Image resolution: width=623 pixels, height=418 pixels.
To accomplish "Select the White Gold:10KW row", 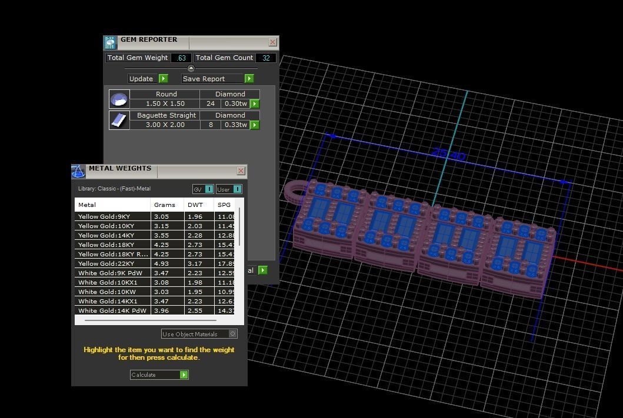I will coord(155,292).
